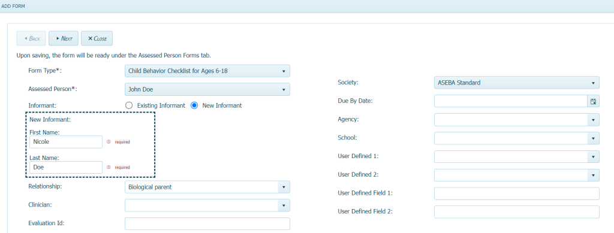
Task: Expand the Agency dropdown arrow
Action: point(593,120)
